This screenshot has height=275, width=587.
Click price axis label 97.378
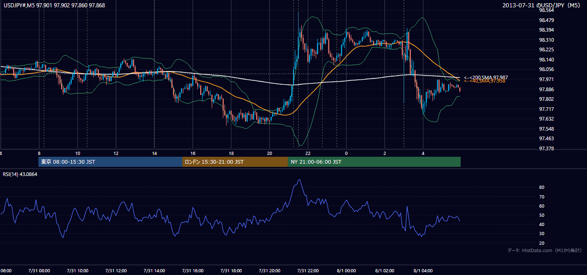pos(546,148)
